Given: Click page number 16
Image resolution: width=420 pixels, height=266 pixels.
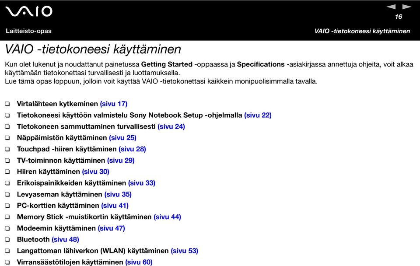Looking at the screenshot, I should point(399,17).
